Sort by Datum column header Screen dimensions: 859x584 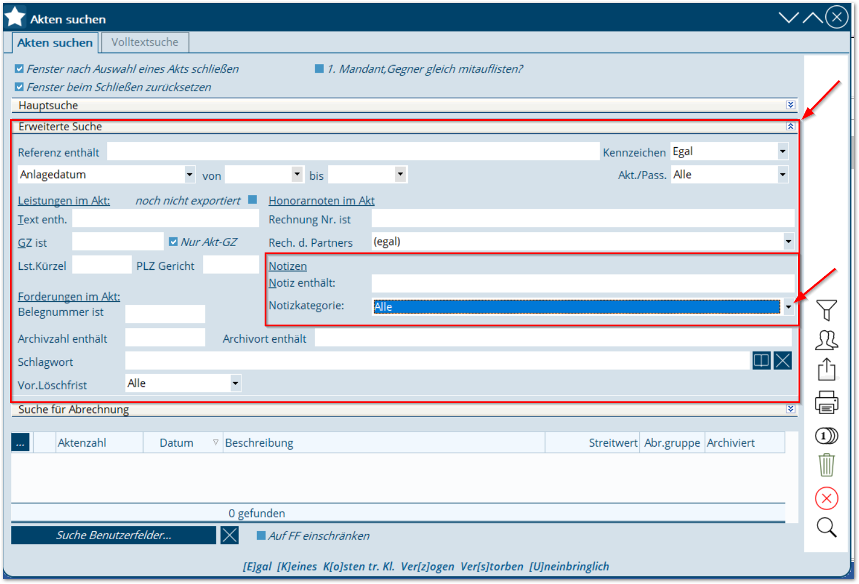[x=183, y=443]
